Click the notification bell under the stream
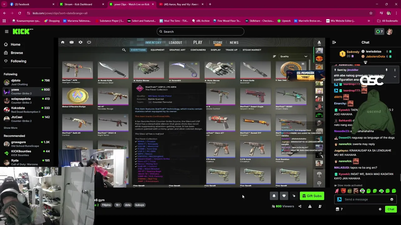This screenshot has width=401, height=225. tap(274, 196)
